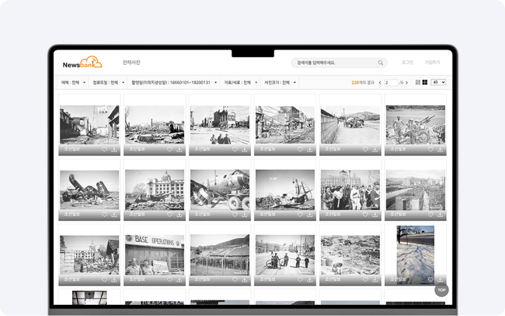Open the 전체사진 menu item
505x316 pixels.
131,63
